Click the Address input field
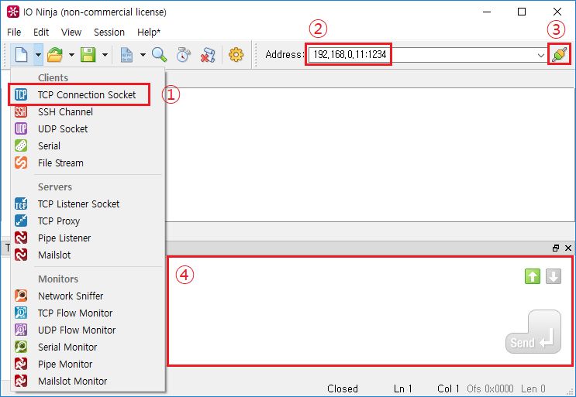 pyautogui.click(x=427, y=55)
